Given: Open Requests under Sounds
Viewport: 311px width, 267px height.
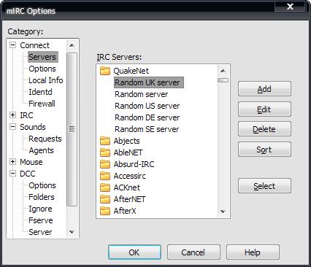Looking at the screenshot, I should click(45, 139).
